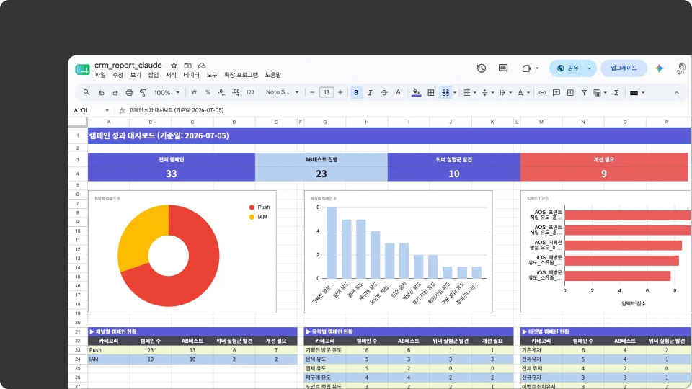Screen dimensions: 692x389
Task: Open the 파일 menu
Action: (100, 75)
